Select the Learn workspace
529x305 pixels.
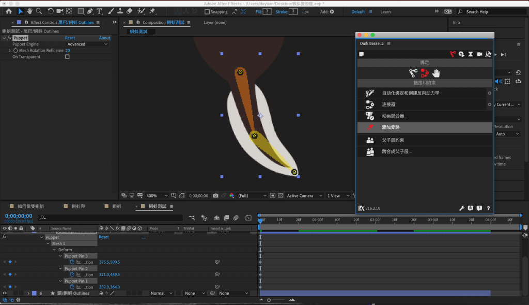[x=385, y=12]
